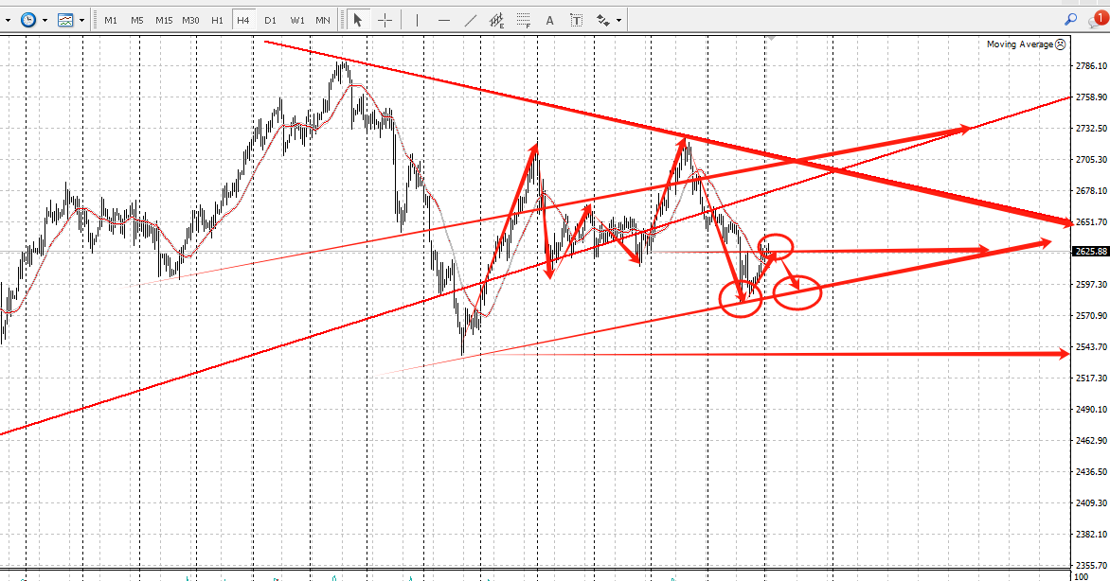Select the H4 timeframe button
The width and height of the screenshot is (1110, 581).
pos(242,20)
